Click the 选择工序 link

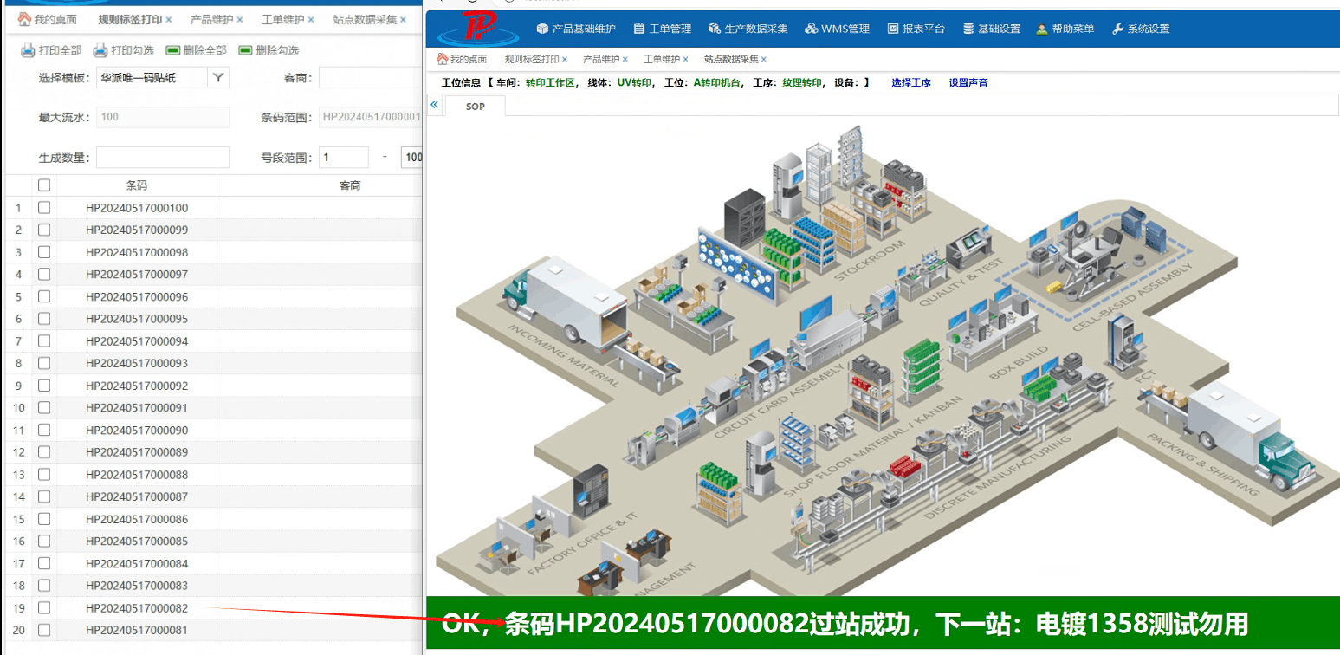911,83
